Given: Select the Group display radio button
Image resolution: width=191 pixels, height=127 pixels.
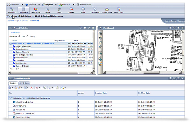Looking at the screenshot, I should (x=28, y=36).
